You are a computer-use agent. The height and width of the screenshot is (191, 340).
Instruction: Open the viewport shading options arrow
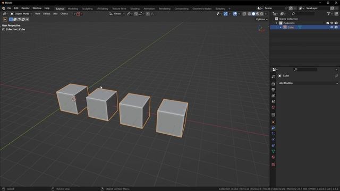click(x=266, y=14)
